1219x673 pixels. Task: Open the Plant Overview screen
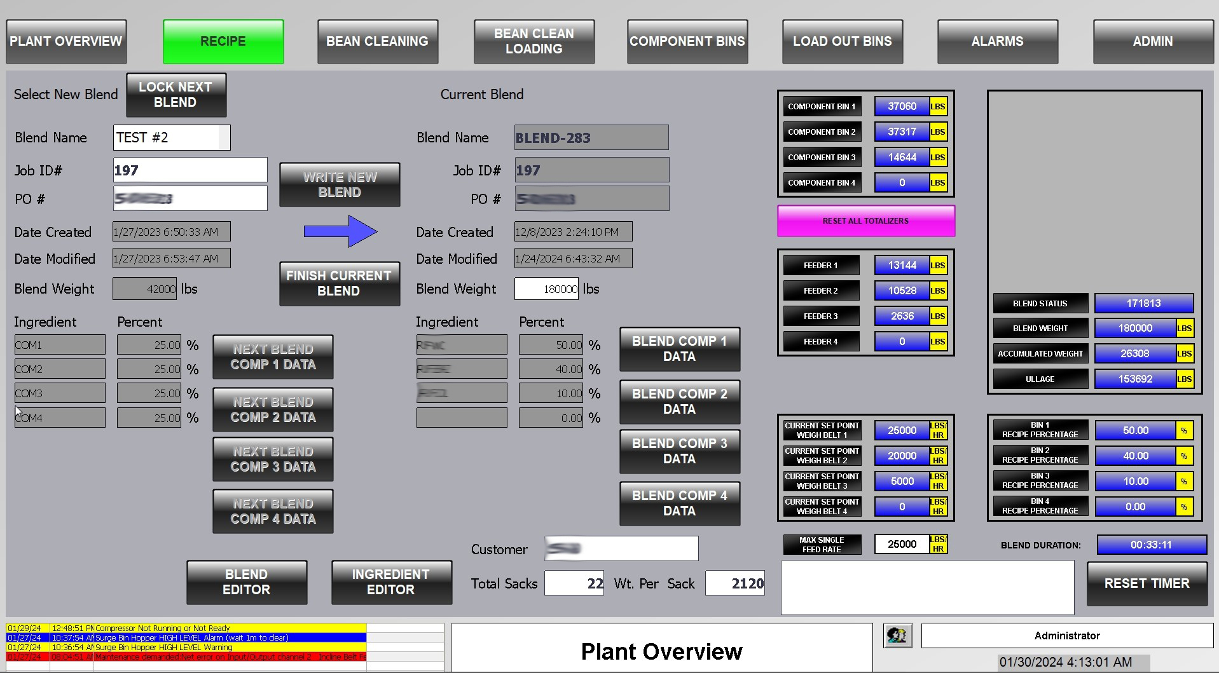click(66, 41)
